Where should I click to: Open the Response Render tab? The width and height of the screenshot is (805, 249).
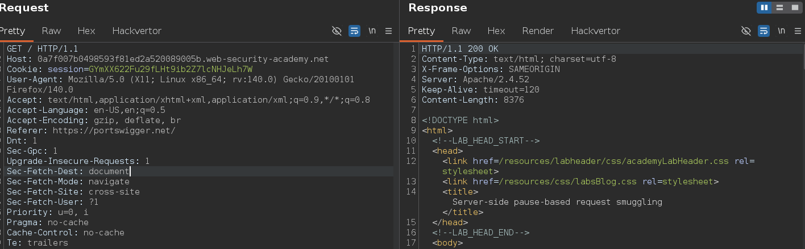coord(538,31)
